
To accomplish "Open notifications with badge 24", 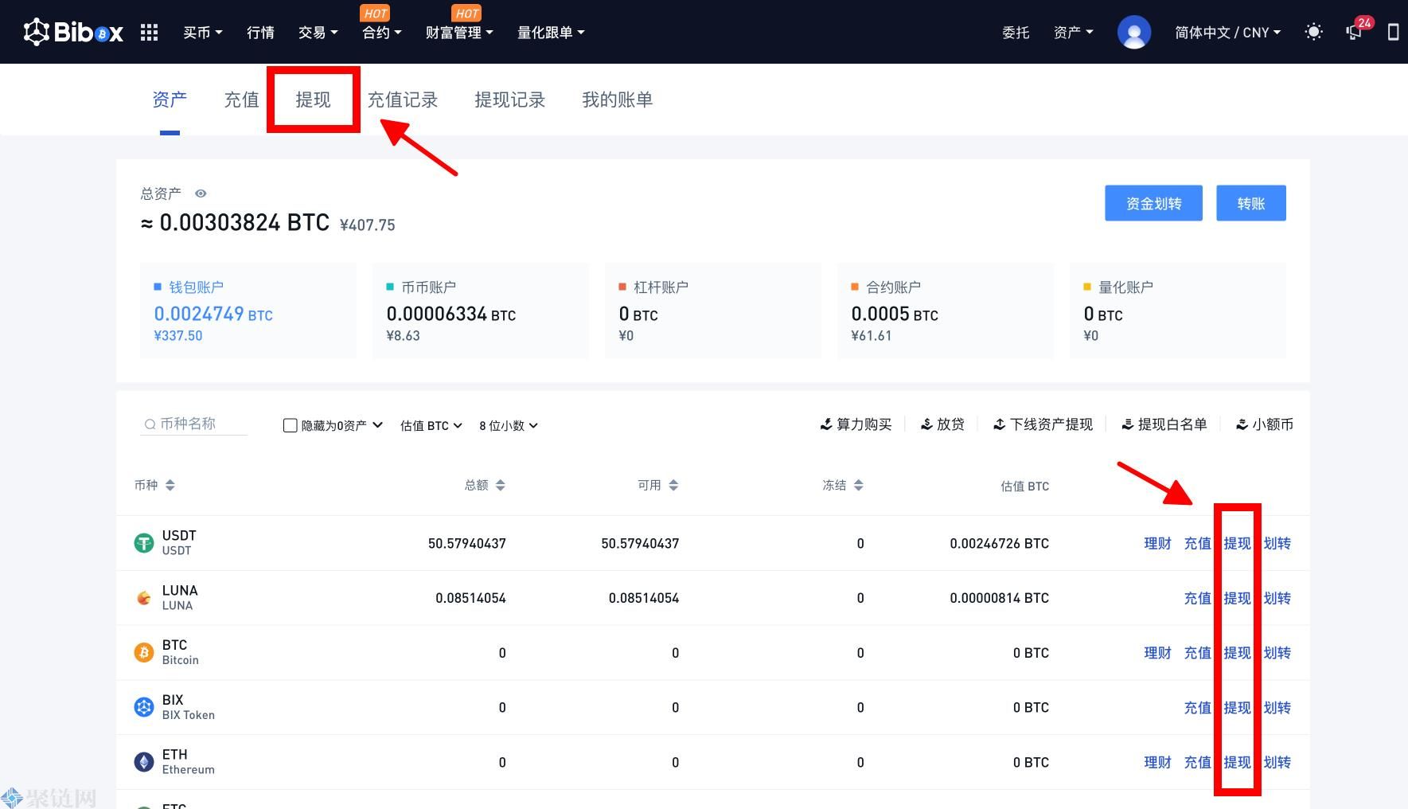I will click(x=1355, y=31).
